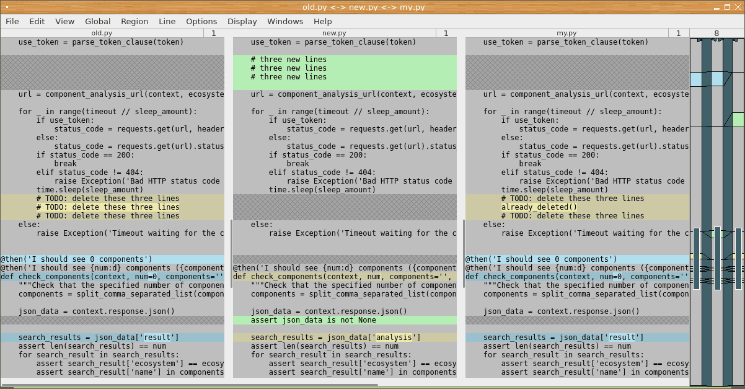Select 'def check_components' line in old.py
The width and height of the screenshot is (745, 389).
[x=112, y=277]
